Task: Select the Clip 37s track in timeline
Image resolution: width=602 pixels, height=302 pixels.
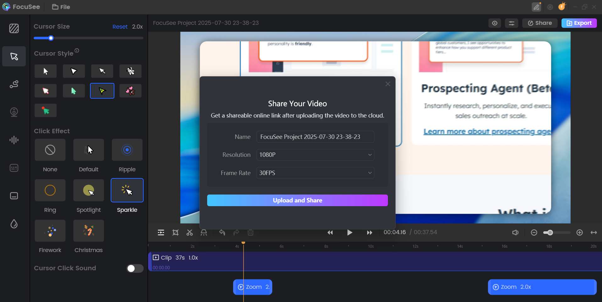Action: (375, 261)
